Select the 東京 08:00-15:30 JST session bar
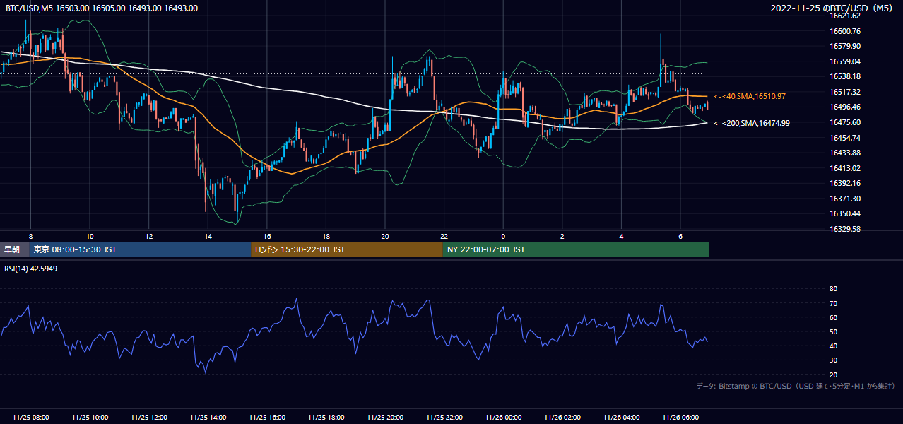 point(141,249)
